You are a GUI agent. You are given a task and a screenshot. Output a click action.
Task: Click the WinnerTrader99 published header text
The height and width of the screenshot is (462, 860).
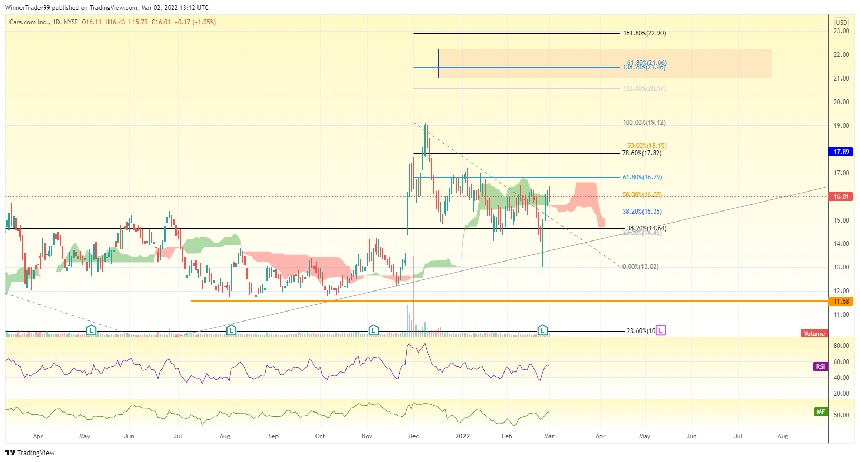(x=107, y=8)
